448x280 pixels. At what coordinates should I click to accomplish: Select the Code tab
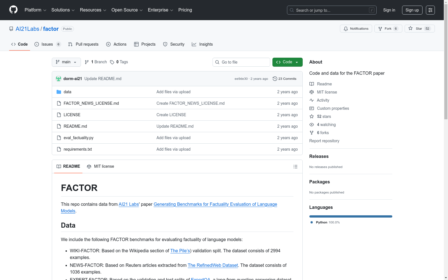(20, 44)
